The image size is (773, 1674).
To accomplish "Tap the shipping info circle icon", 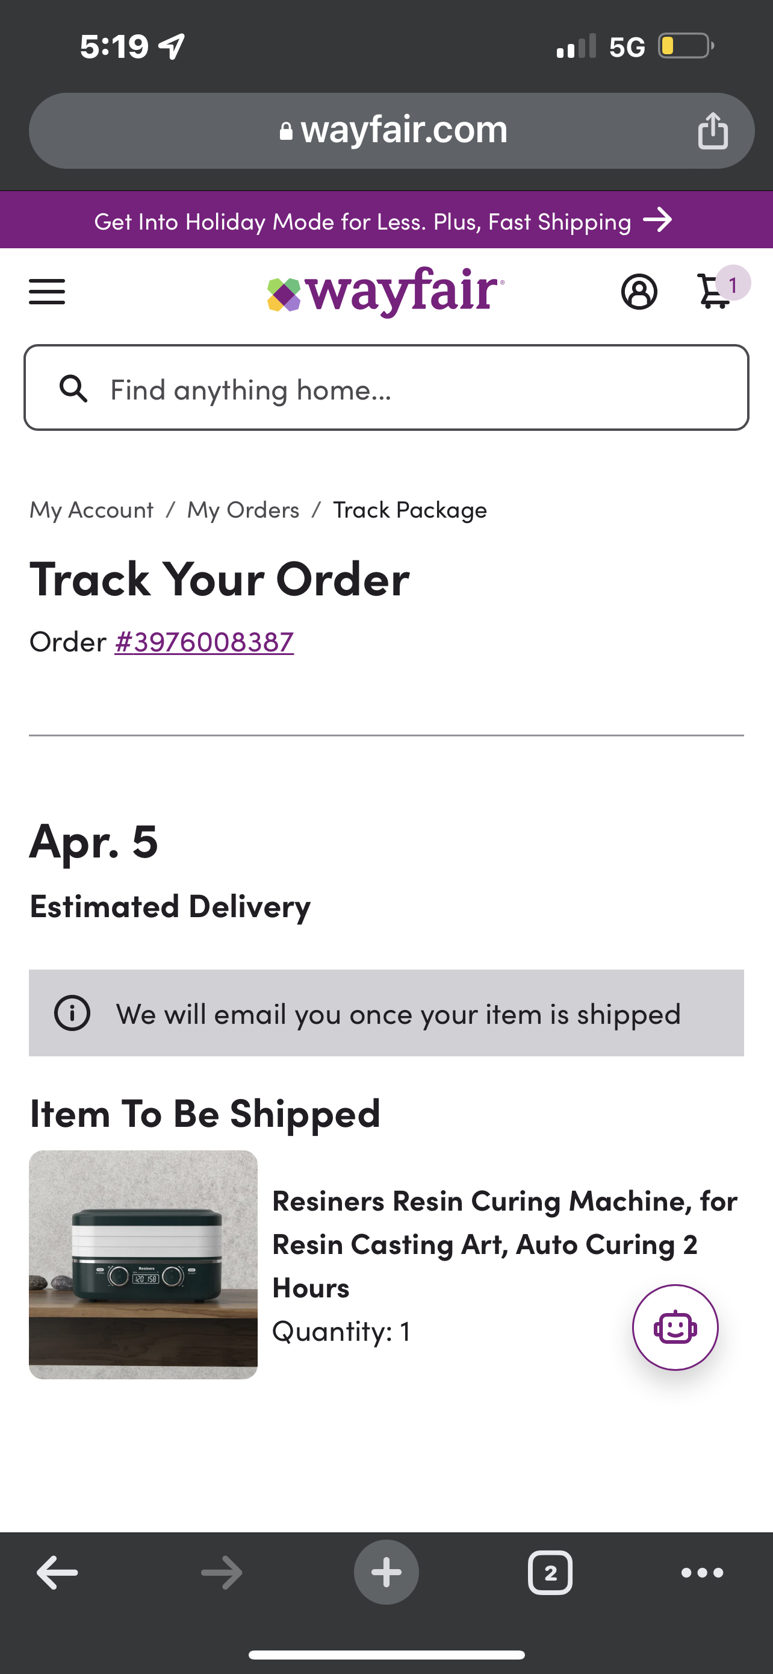I will click(x=72, y=1013).
